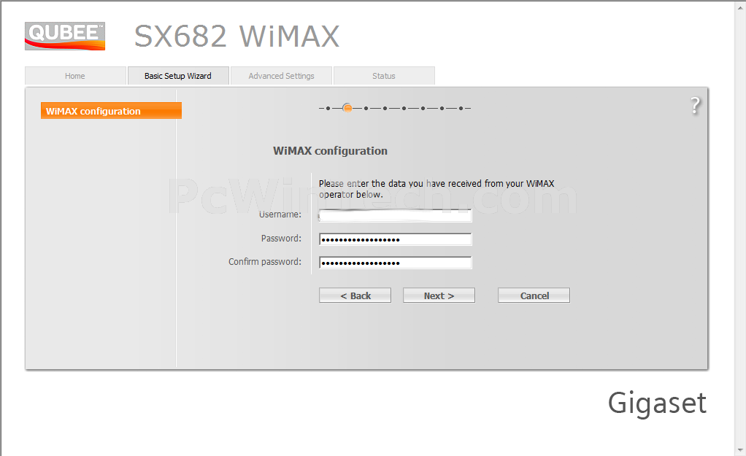746x456 pixels.
Task: Select WiMAX configuration in the sidebar
Action: coord(112,111)
